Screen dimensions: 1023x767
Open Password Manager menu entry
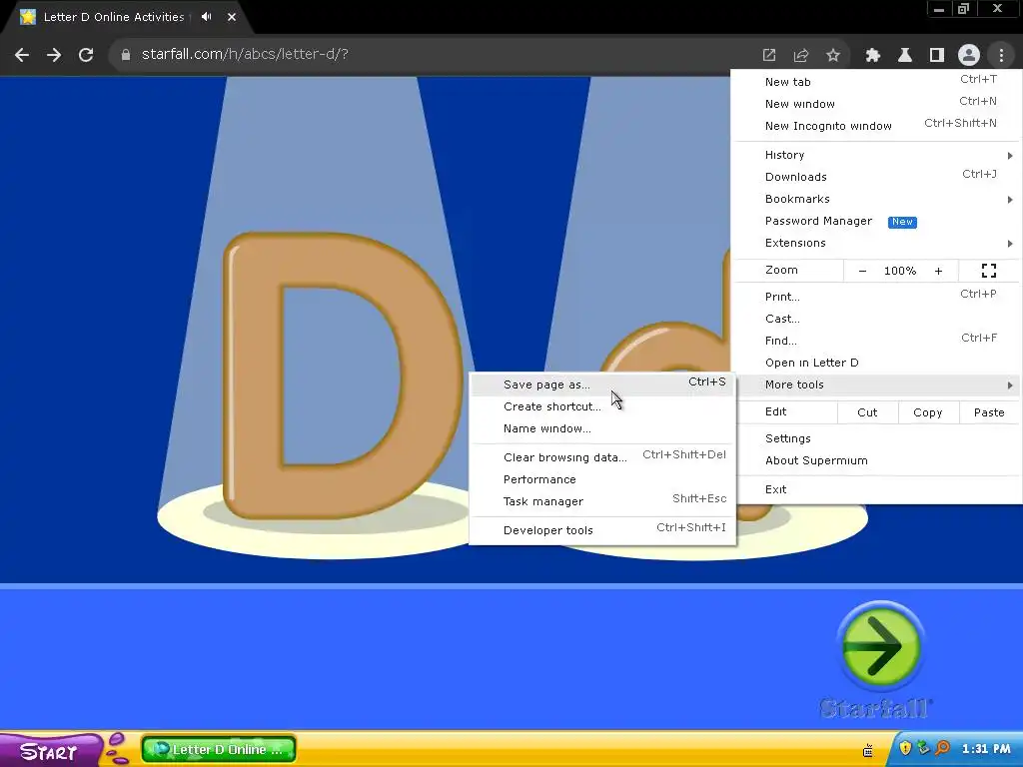pyautogui.click(x=877, y=221)
